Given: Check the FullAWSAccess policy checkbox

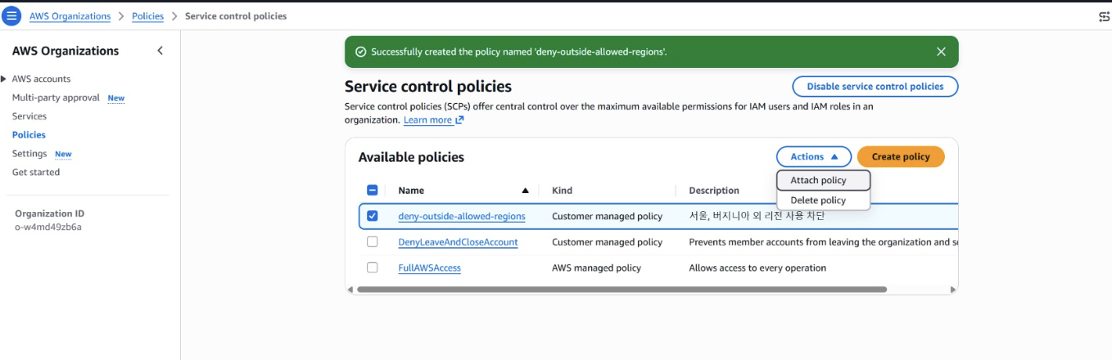Looking at the screenshot, I should pyautogui.click(x=372, y=267).
